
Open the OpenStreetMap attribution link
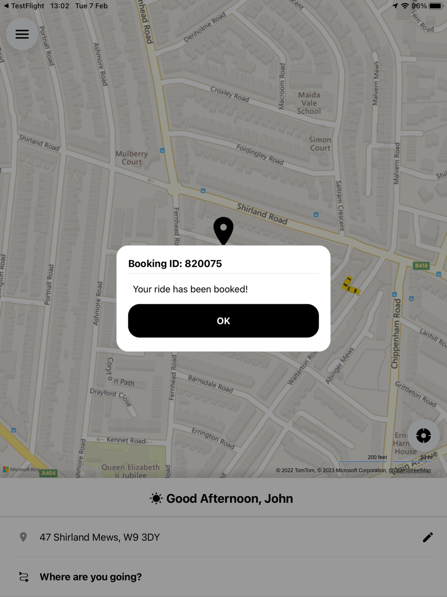(x=409, y=470)
